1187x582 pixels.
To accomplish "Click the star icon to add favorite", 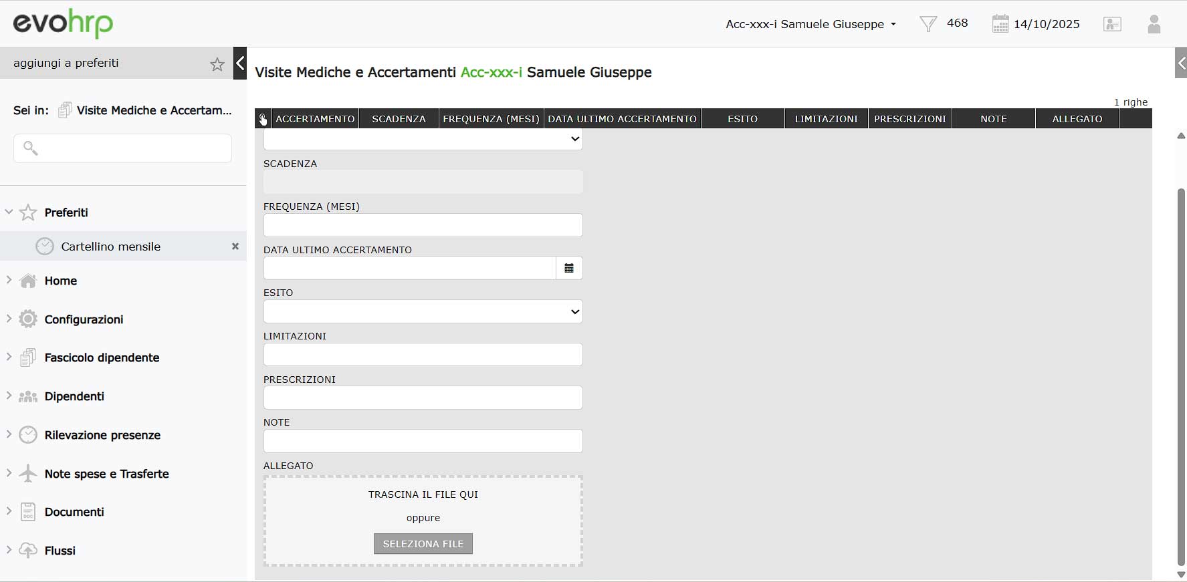I will [x=217, y=64].
